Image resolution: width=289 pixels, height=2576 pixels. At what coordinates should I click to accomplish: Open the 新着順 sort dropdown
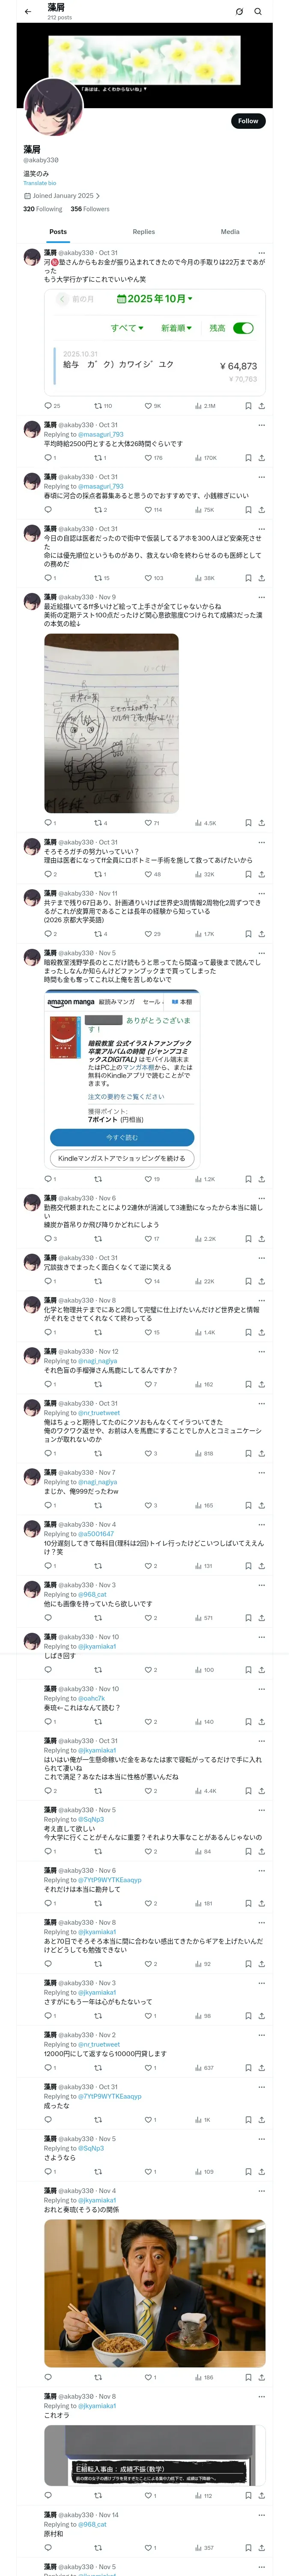coord(176,328)
